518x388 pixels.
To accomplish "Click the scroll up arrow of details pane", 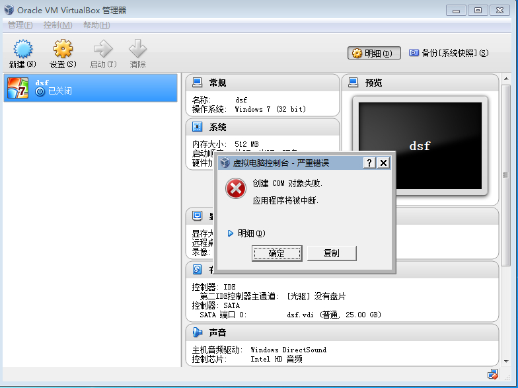I will point(506,79).
